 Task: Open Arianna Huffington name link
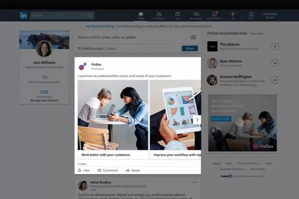pos(236,77)
